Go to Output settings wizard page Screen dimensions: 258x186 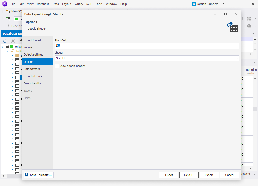pos(37,55)
